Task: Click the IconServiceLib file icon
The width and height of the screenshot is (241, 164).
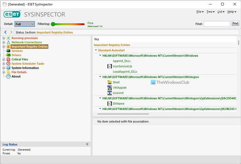Action: tap(109, 66)
